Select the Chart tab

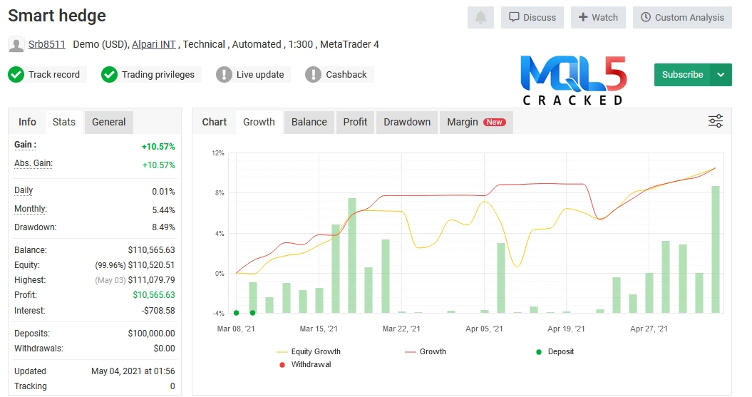click(214, 122)
